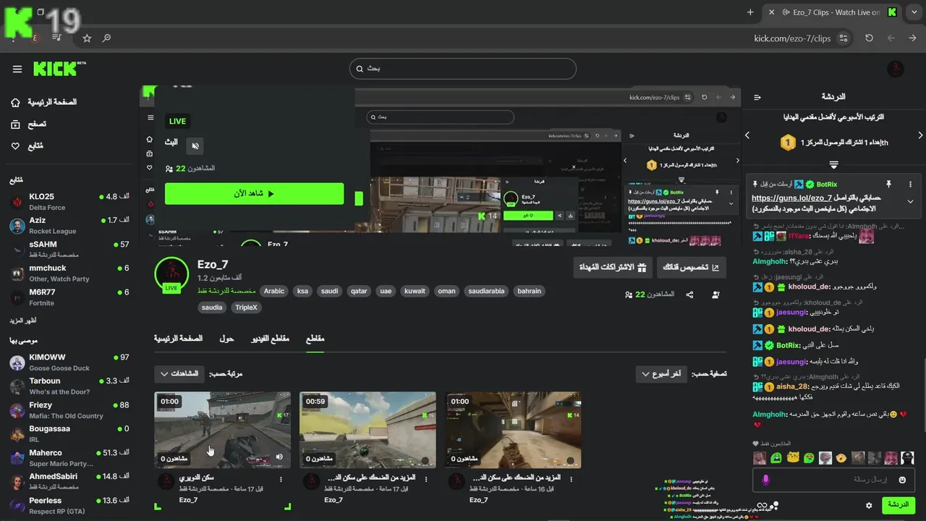The height and width of the screenshot is (521, 926).
Task: Play the 00:59 clip thumbnail
Action: click(x=368, y=430)
